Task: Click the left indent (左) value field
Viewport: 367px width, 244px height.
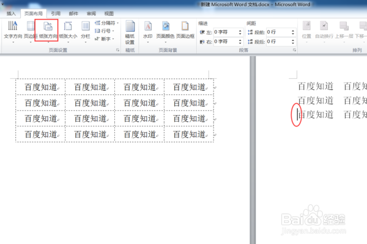Action: (x=226, y=32)
